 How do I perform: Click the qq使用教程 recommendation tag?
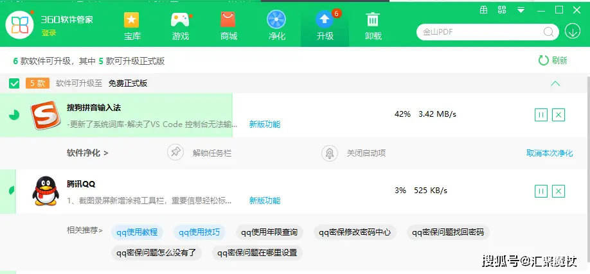[x=137, y=232]
